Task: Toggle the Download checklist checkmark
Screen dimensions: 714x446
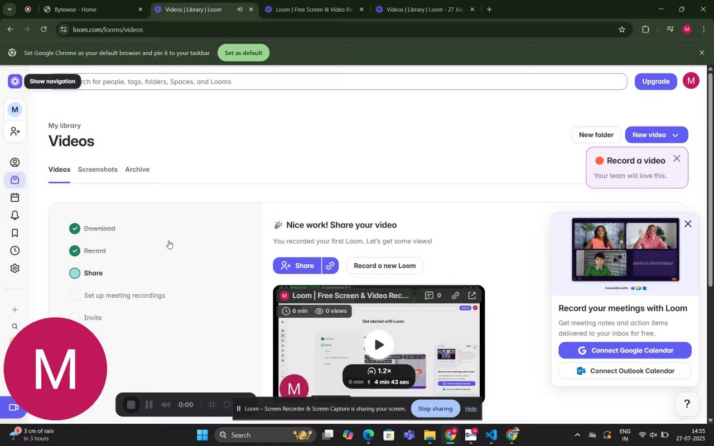Action: point(75,229)
